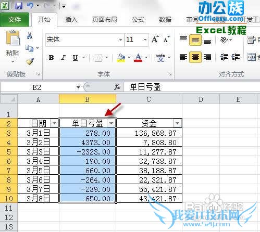Viewport: 260px width, 232px height.
Task: Select column B header
Action: 88,99
